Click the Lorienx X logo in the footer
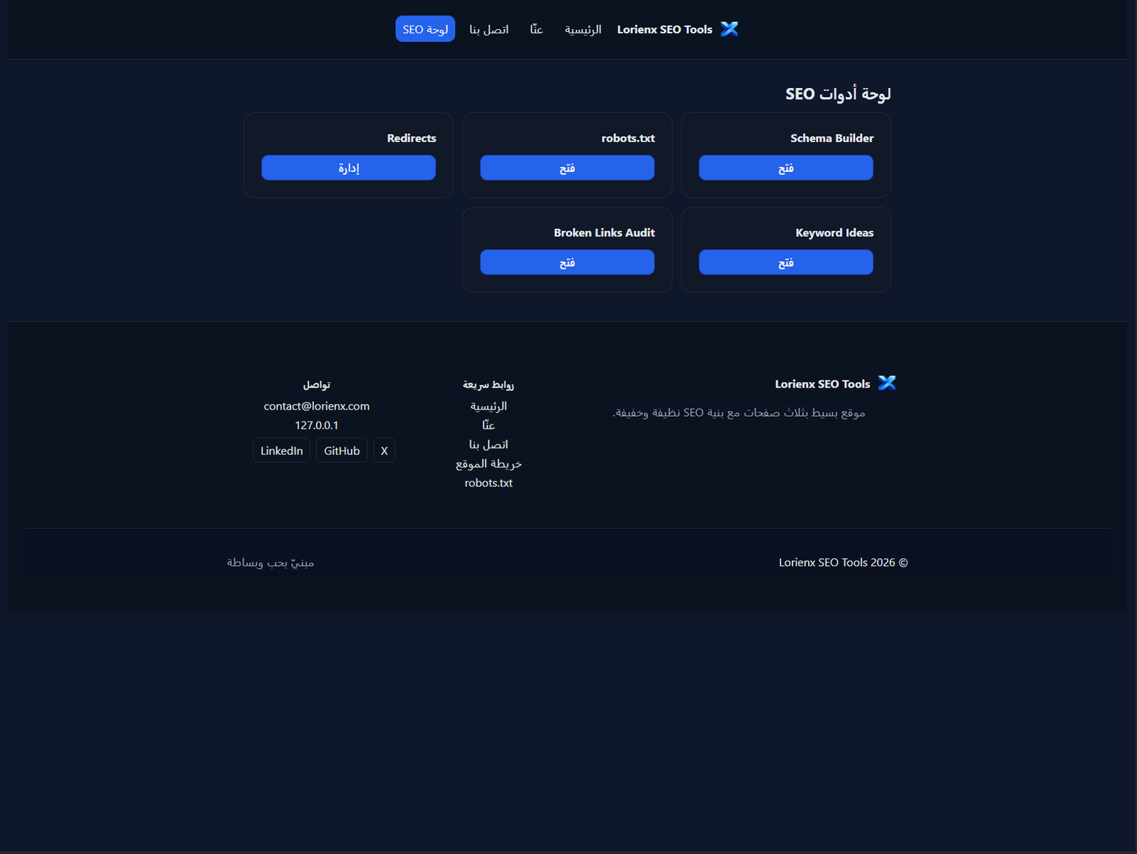Viewport: 1137px width, 854px height. (x=887, y=383)
